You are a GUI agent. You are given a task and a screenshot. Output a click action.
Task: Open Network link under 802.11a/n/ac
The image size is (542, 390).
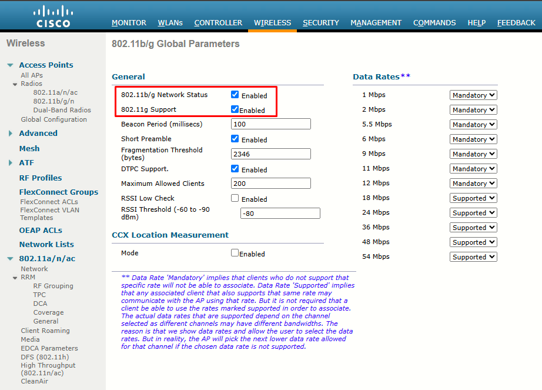(x=34, y=269)
